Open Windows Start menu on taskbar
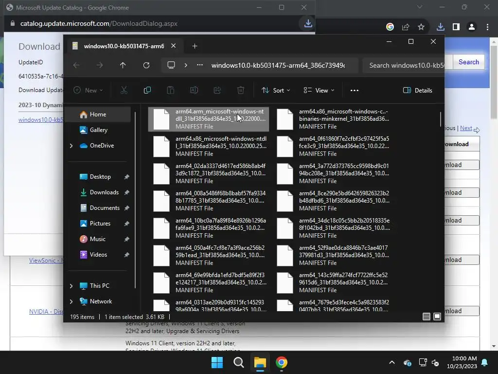Screen dimensions: 498x374 (217, 362)
